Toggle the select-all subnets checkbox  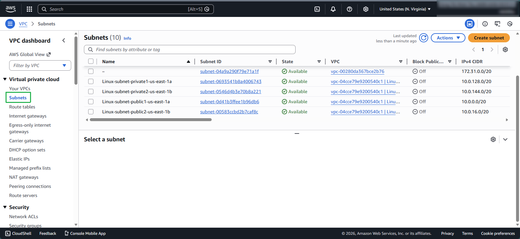[x=91, y=61]
